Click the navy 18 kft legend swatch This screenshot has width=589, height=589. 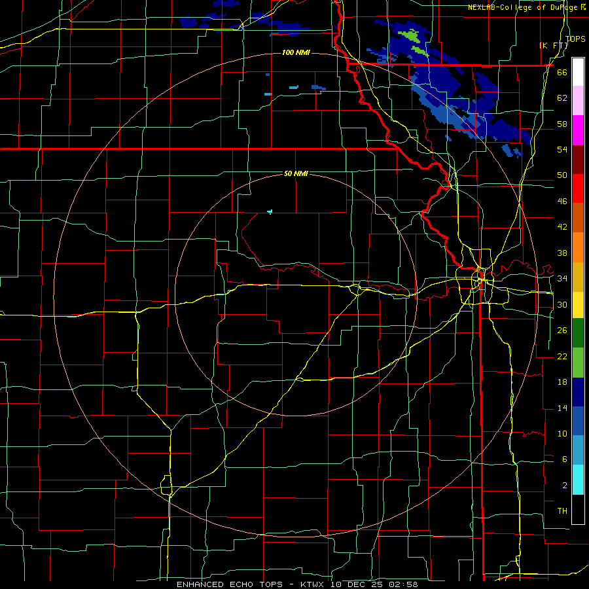point(578,392)
